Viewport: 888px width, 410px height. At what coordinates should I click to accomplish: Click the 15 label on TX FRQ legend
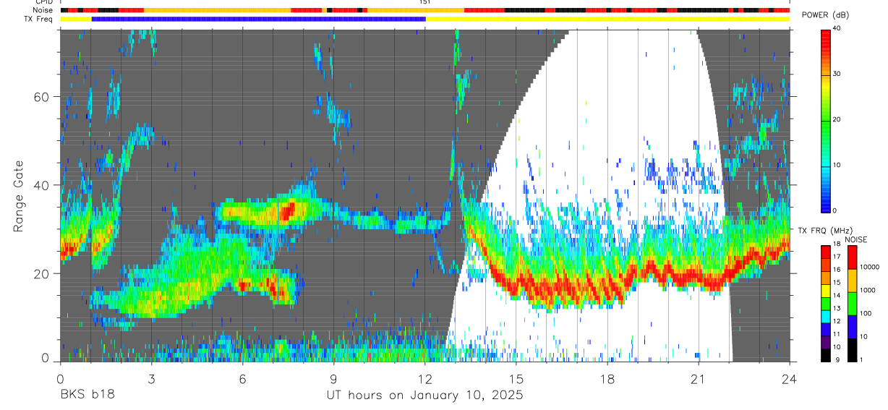[x=837, y=283]
